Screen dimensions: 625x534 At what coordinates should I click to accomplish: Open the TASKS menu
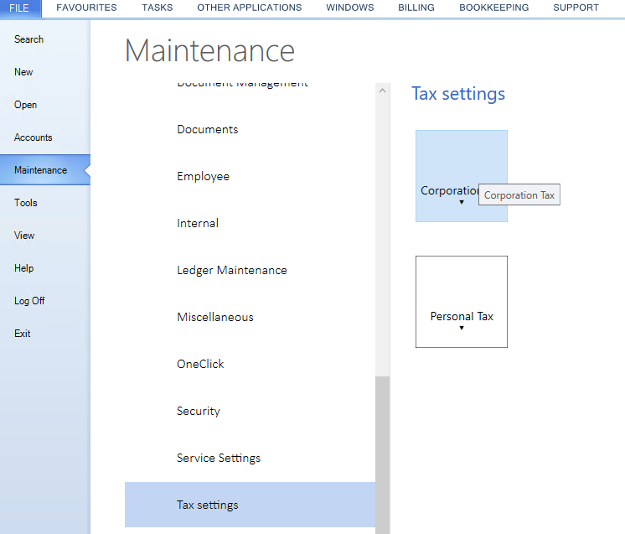point(157,8)
